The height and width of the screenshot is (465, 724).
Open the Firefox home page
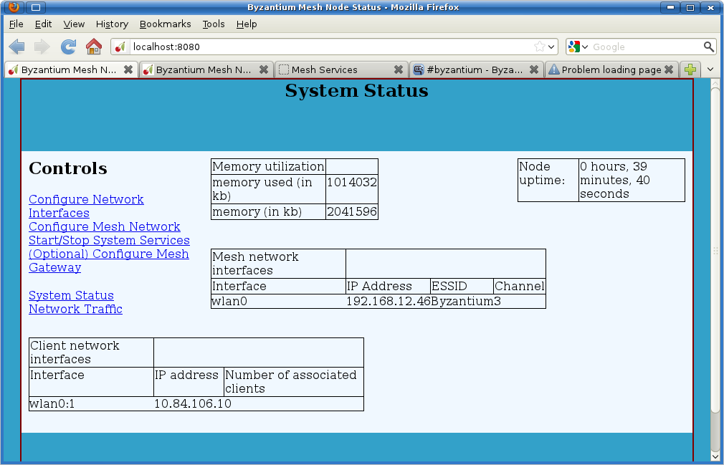(94, 47)
